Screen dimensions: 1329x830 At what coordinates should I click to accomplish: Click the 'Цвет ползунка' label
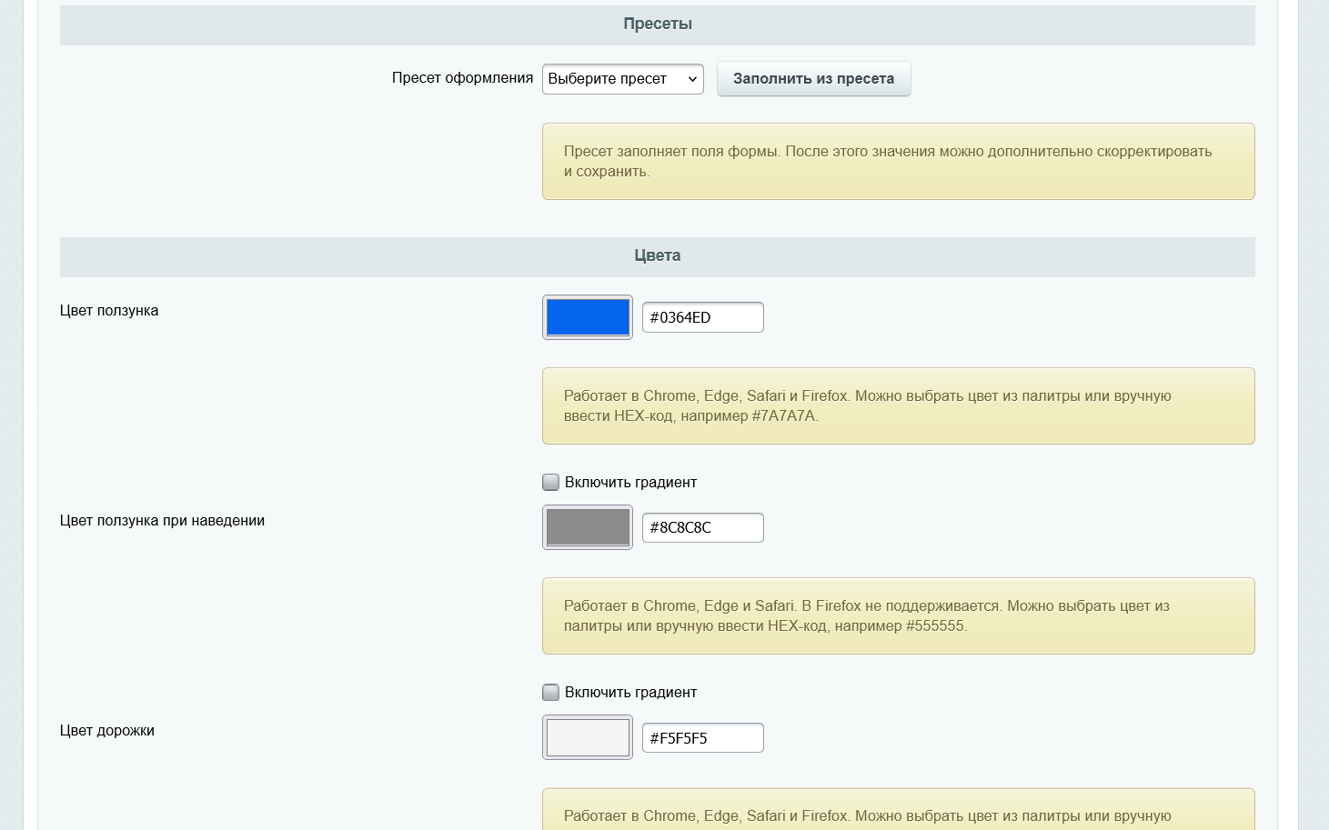click(109, 311)
